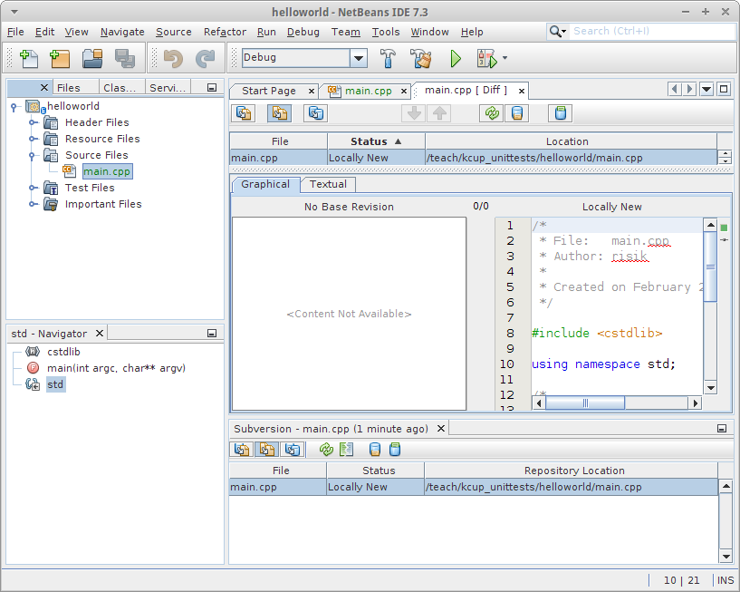Sort by Location column header
The height and width of the screenshot is (592, 740).
tap(571, 141)
